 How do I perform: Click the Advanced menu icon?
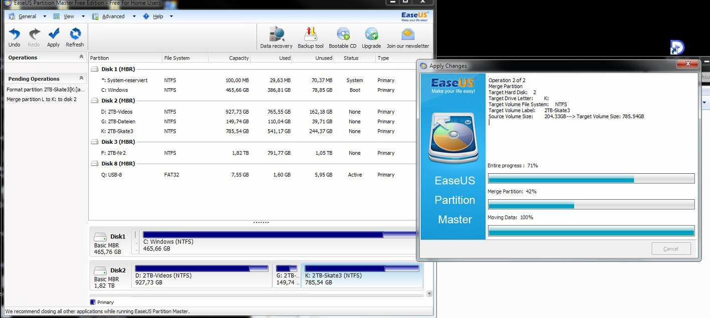coord(95,17)
